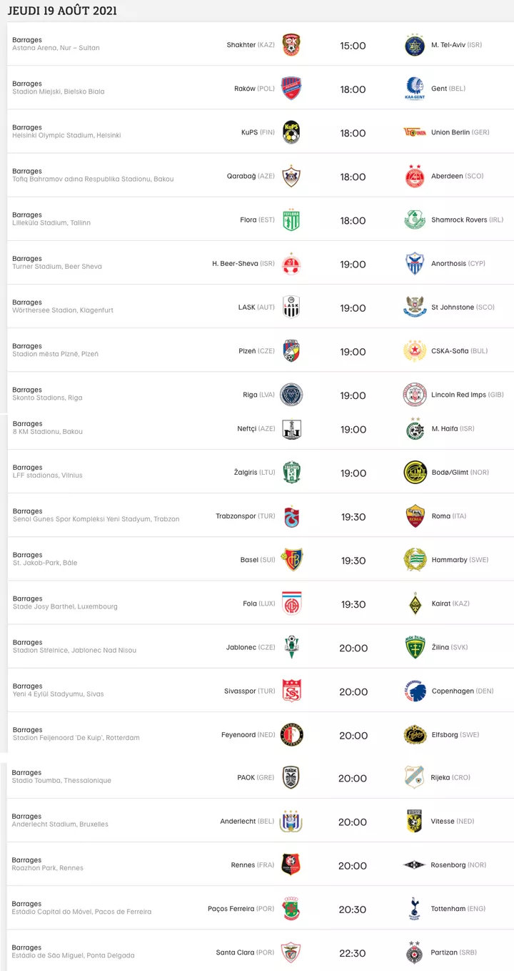Click the Tottenham cockerel logo
This screenshot has width=514, height=971.
click(x=415, y=909)
